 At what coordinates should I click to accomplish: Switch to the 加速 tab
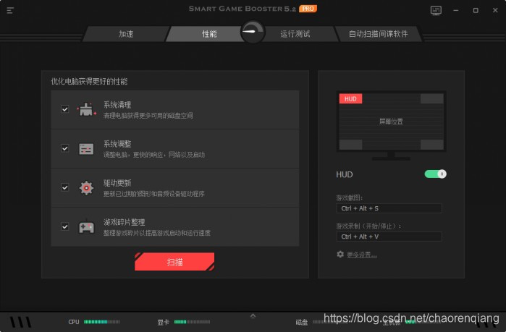pyautogui.click(x=126, y=34)
